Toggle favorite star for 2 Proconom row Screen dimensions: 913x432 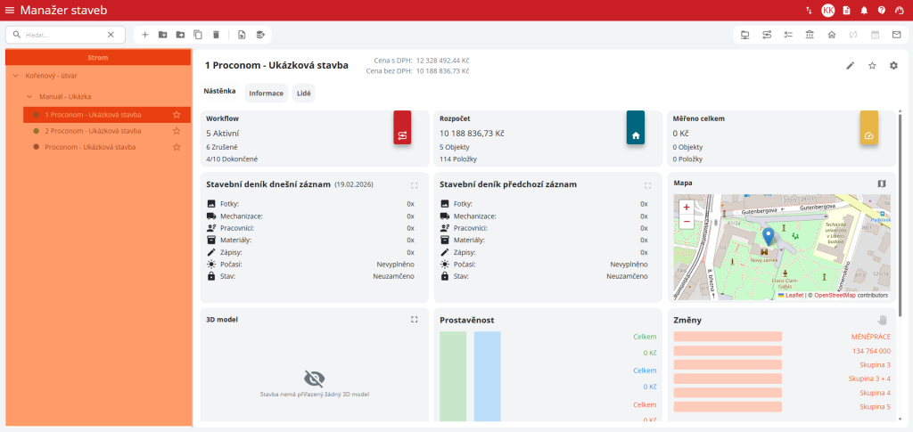[177, 131]
